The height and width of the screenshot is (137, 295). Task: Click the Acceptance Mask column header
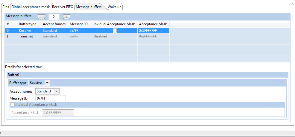click(153, 24)
